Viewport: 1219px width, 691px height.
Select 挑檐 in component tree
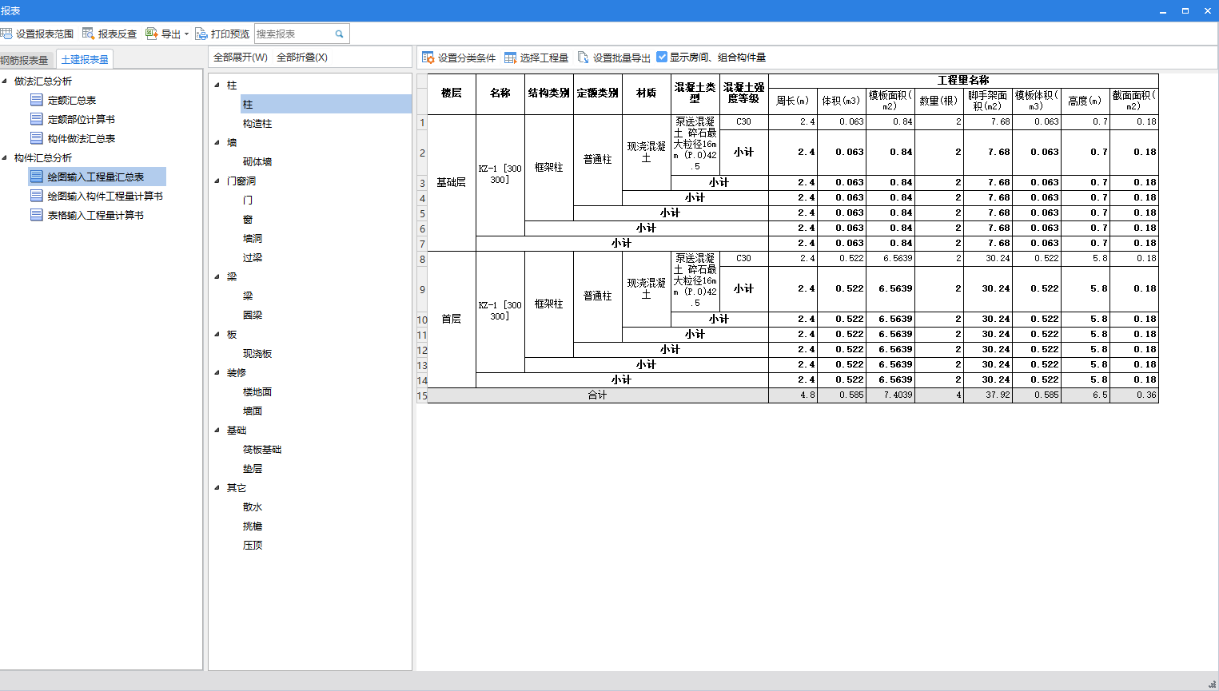coord(253,526)
